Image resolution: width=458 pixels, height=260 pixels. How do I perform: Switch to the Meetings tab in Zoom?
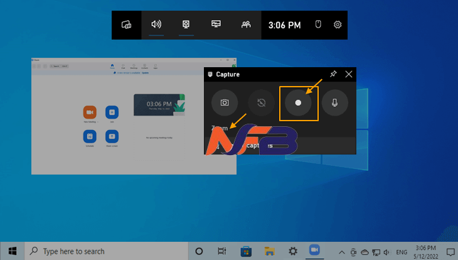[x=134, y=65]
